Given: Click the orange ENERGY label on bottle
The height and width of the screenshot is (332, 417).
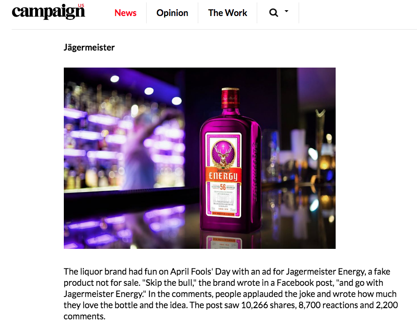Looking at the screenshot, I should coord(223,176).
